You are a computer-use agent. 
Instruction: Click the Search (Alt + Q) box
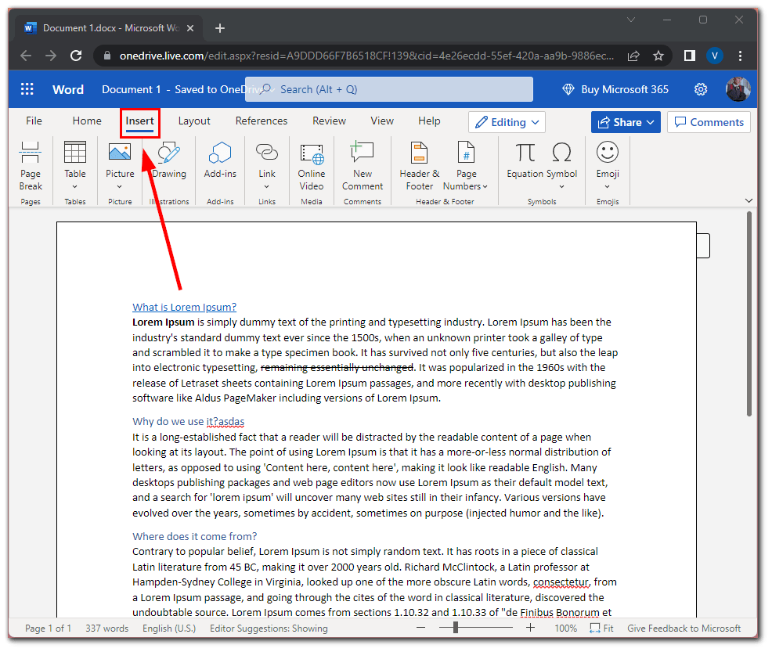(x=389, y=89)
